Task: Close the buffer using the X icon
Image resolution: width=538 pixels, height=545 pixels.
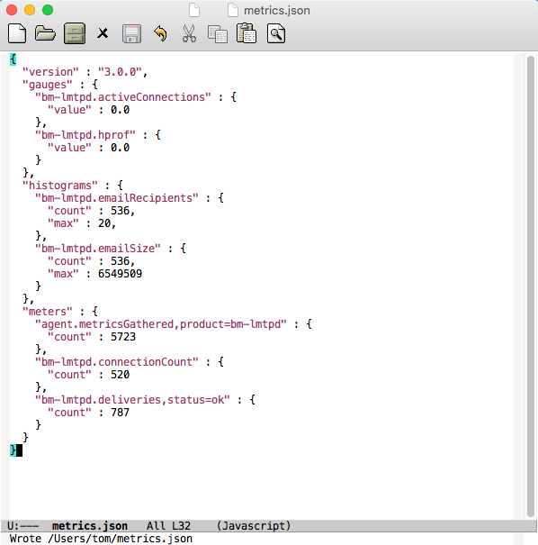Action: (103, 33)
